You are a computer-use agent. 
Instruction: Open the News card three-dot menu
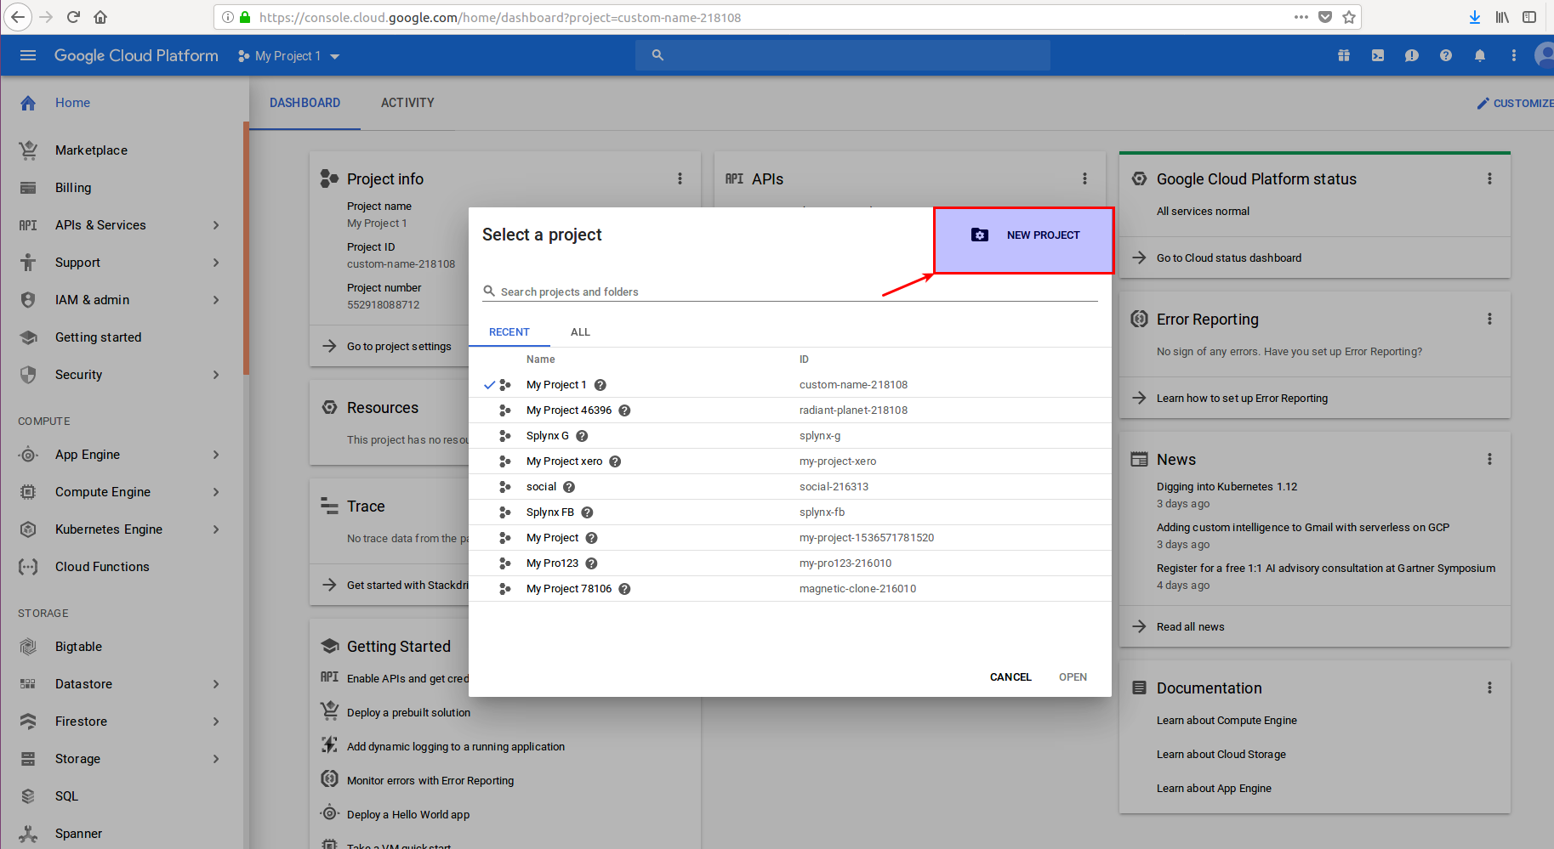1489,459
